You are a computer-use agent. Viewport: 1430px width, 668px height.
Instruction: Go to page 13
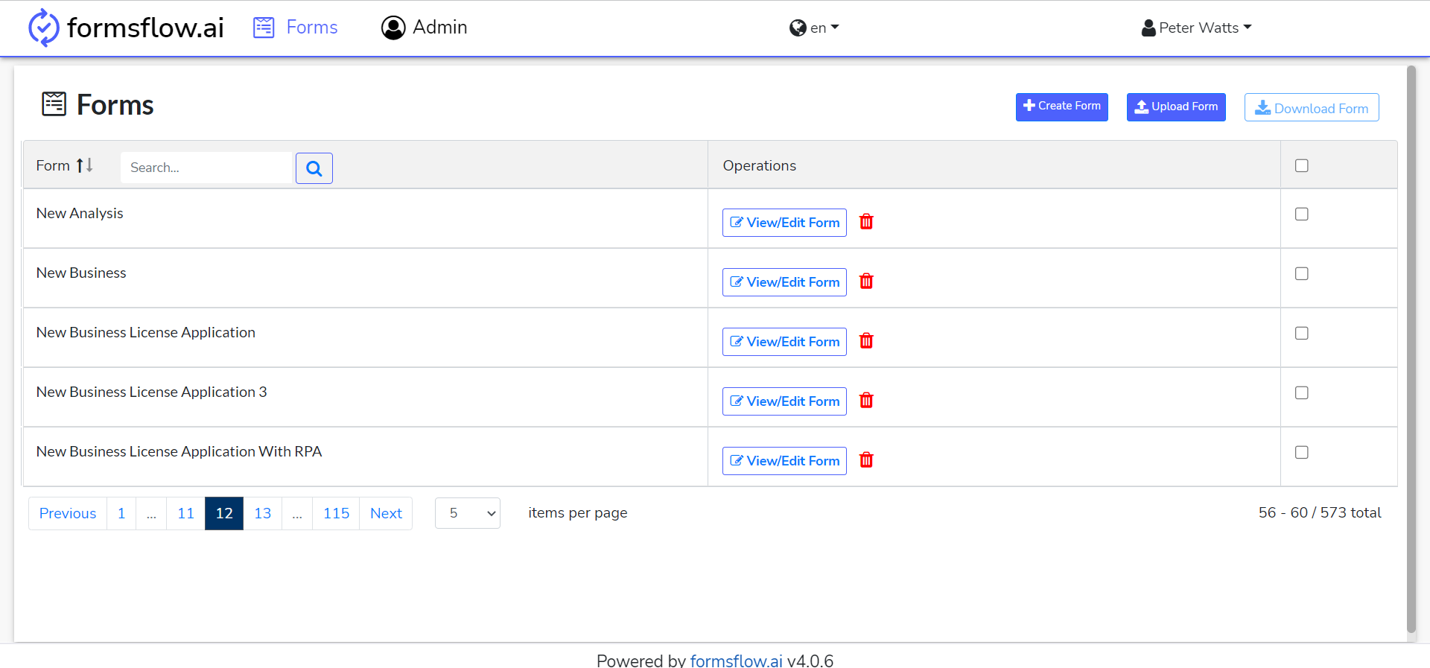(263, 513)
